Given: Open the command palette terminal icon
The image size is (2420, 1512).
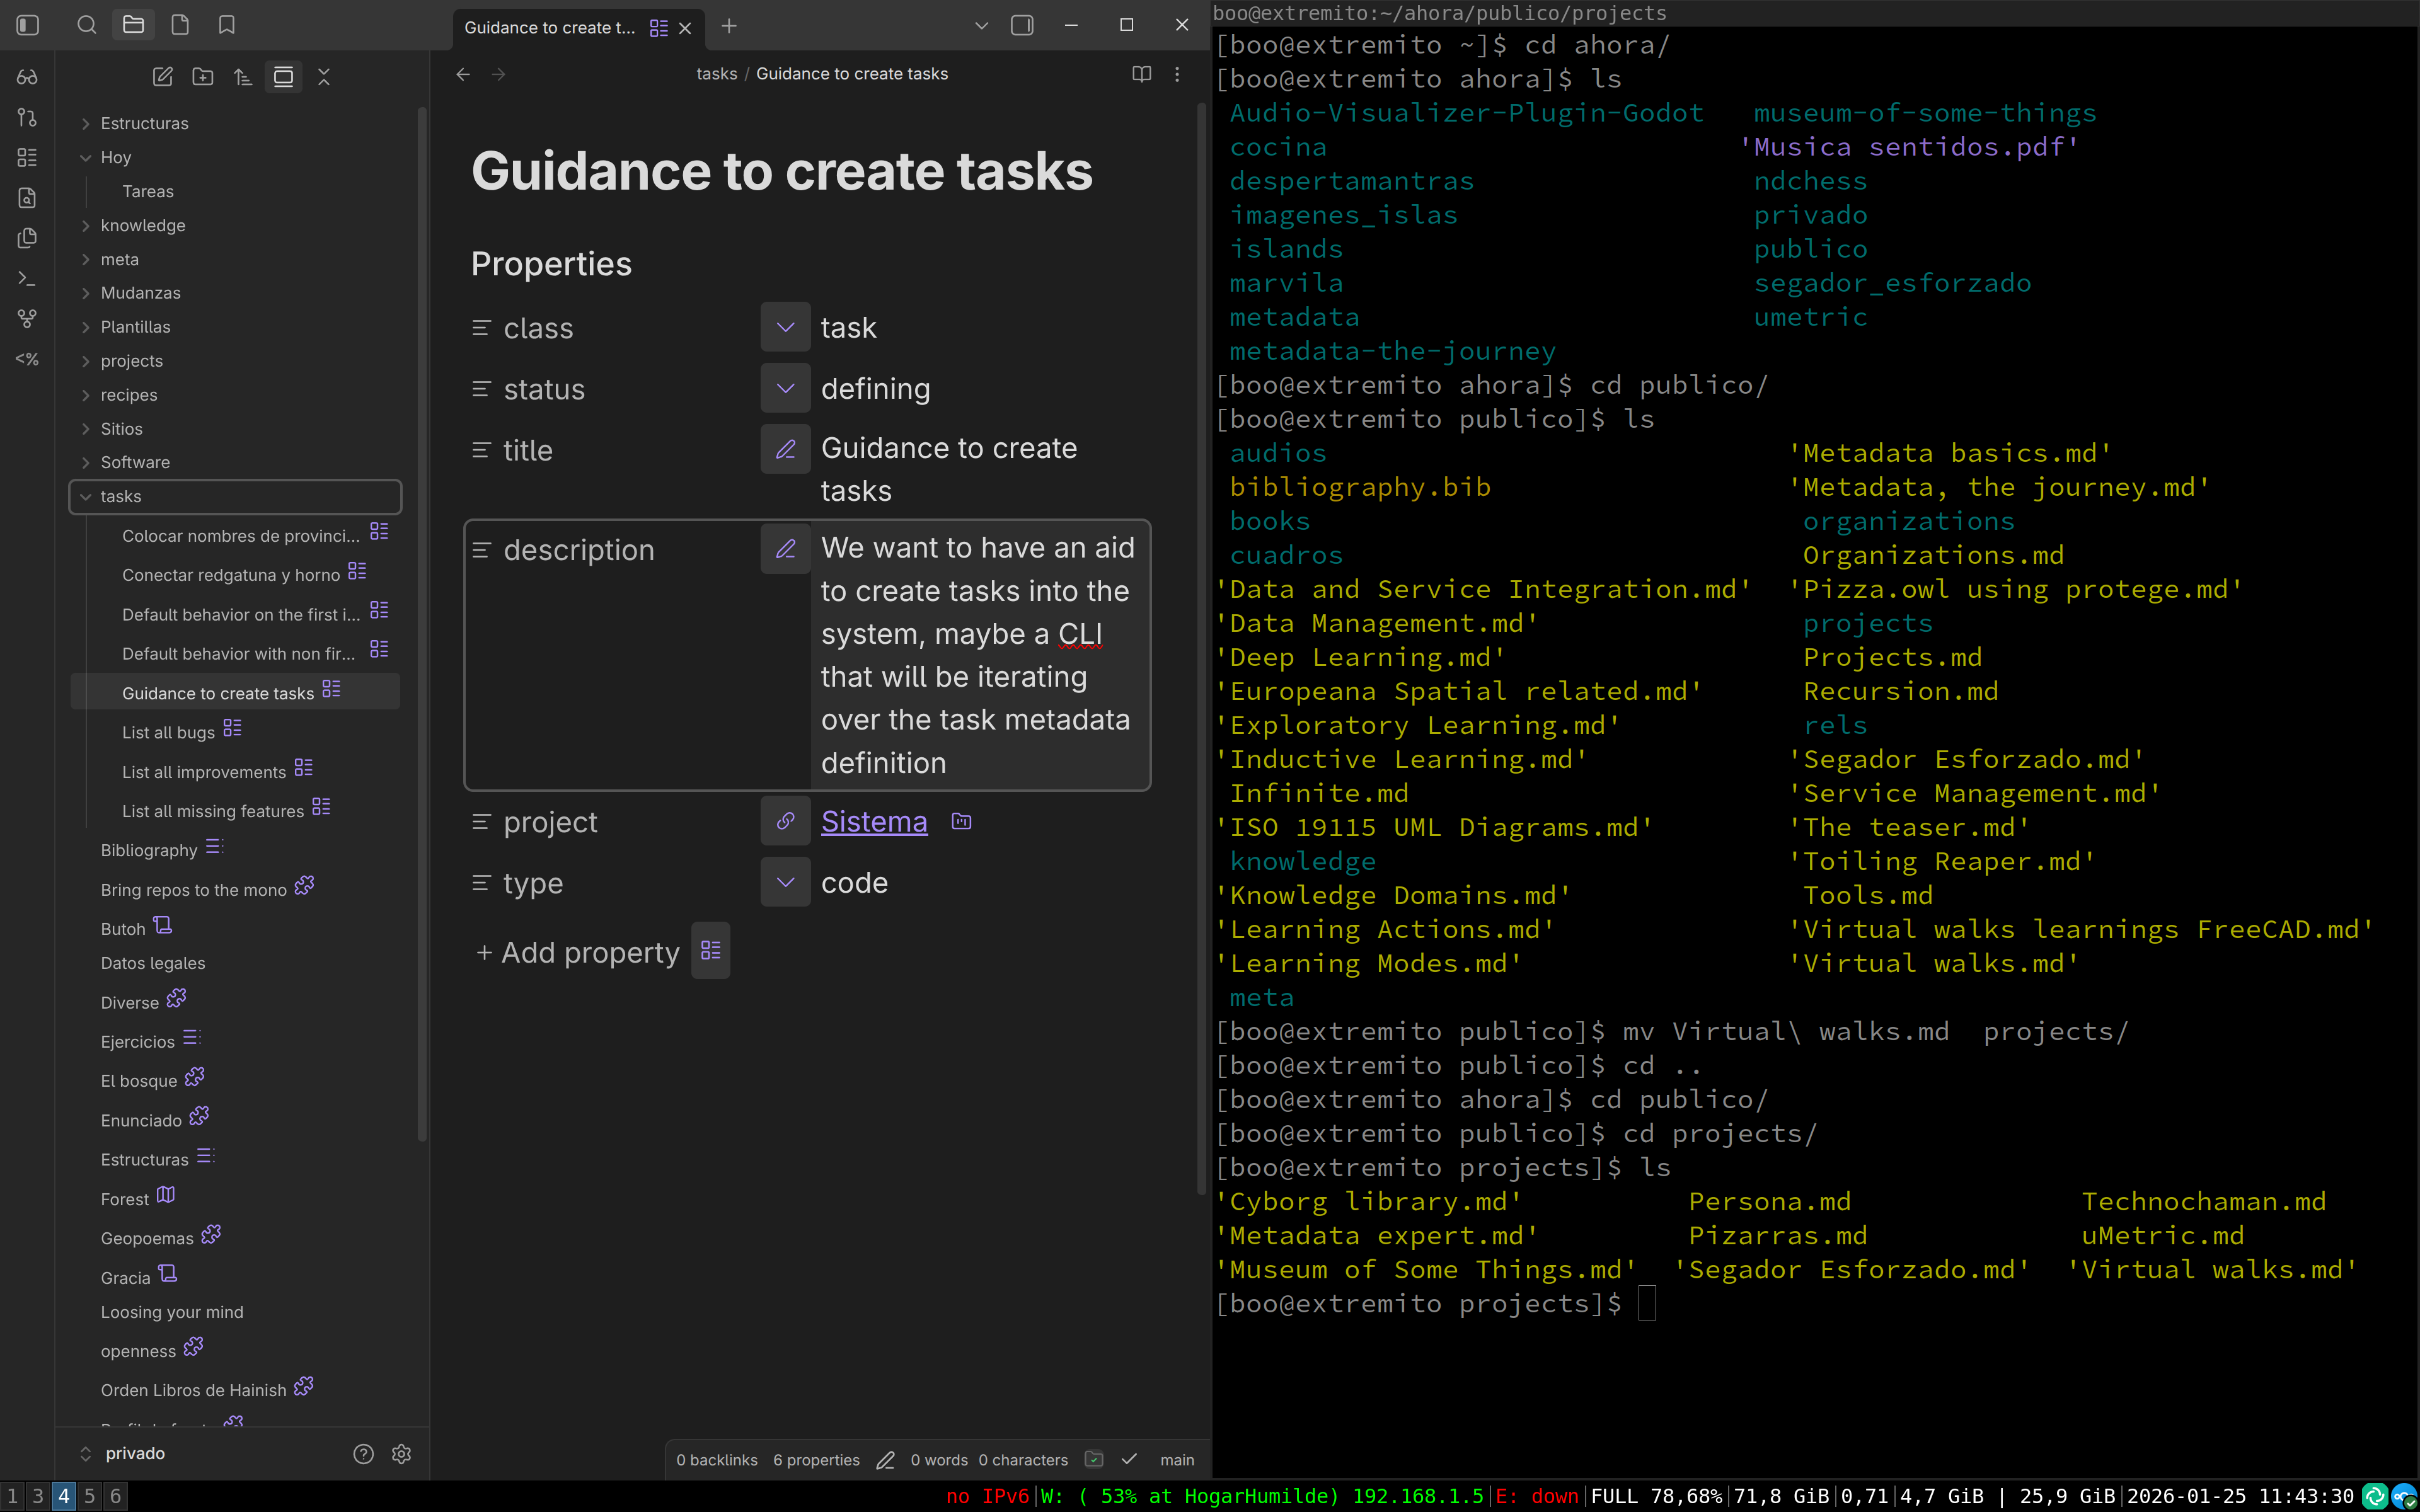Looking at the screenshot, I should (27, 279).
